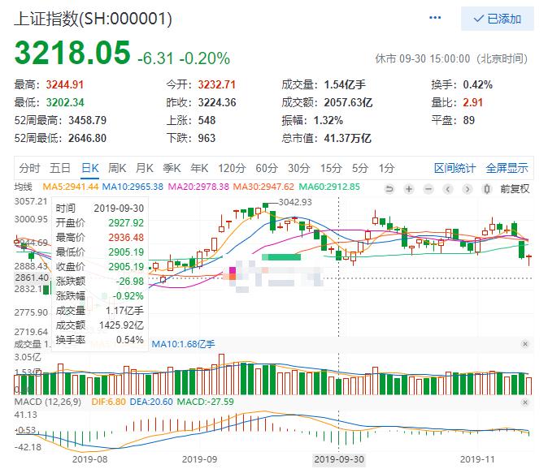Close the MACD indicator panel
The image size is (548, 469).
pyautogui.click(x=525, y=402)
